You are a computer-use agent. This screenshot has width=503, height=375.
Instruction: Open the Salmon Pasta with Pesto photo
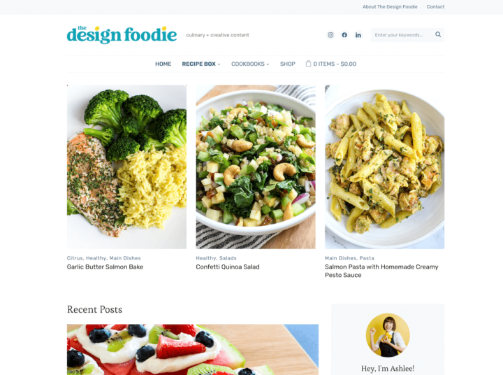385,167
